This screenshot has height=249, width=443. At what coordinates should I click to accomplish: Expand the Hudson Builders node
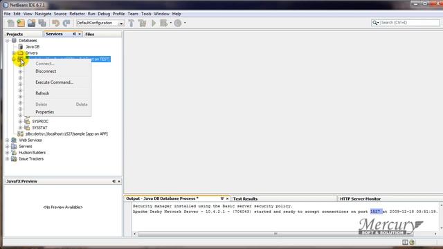click(8, 152)
